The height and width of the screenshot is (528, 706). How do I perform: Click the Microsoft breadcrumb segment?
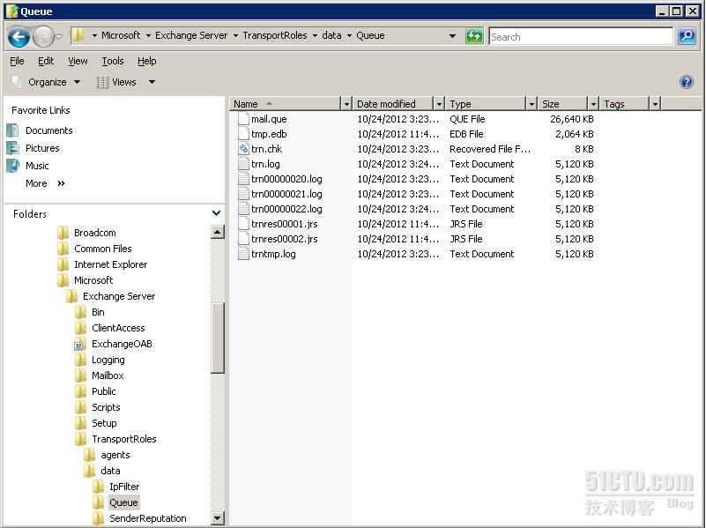(x=121, y=35)
